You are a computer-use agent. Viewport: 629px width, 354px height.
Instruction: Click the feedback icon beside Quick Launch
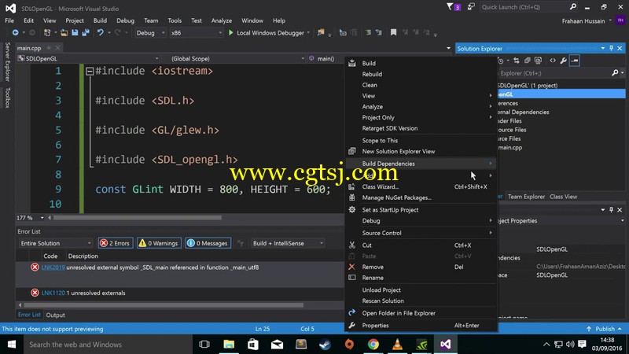point(471,7)
